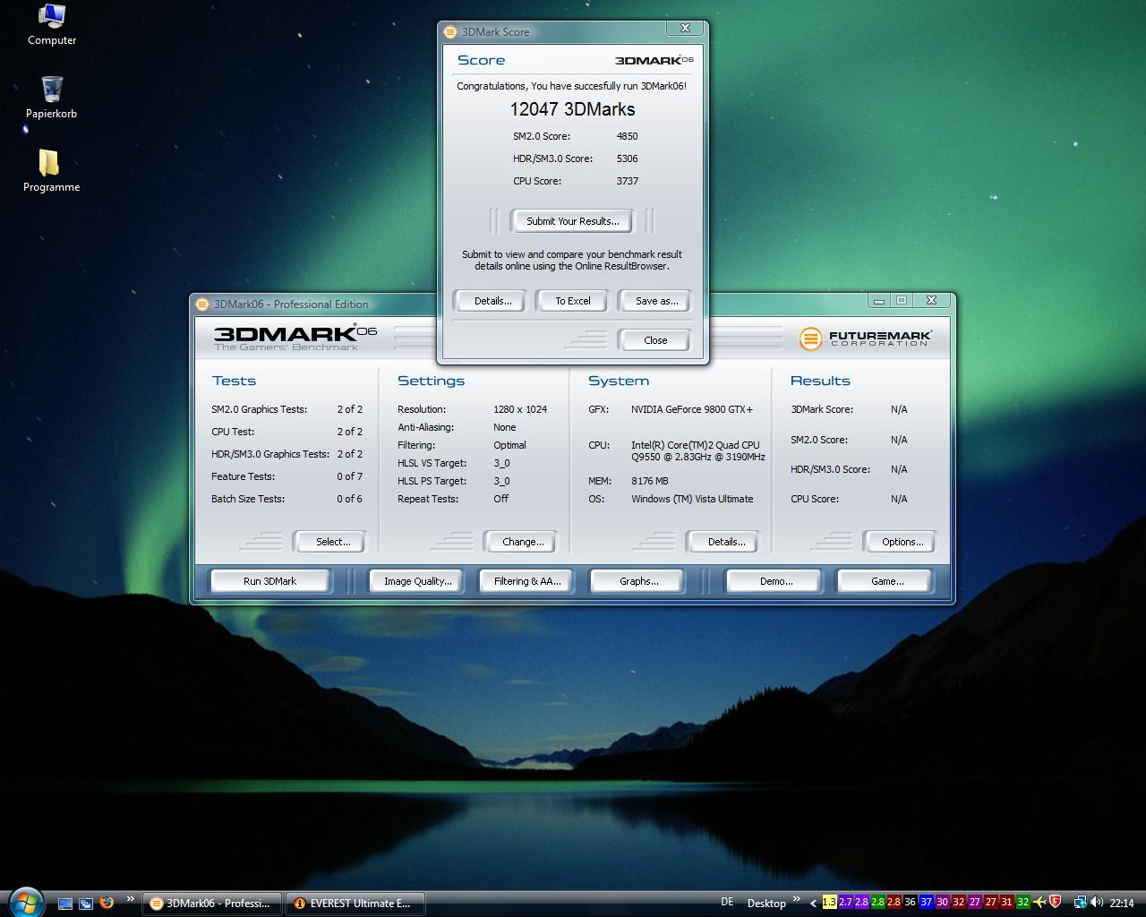The image size is (1146, 917).
Task: Click the yellow 1.3 tray sensor icon
Action: click(829, 903)
